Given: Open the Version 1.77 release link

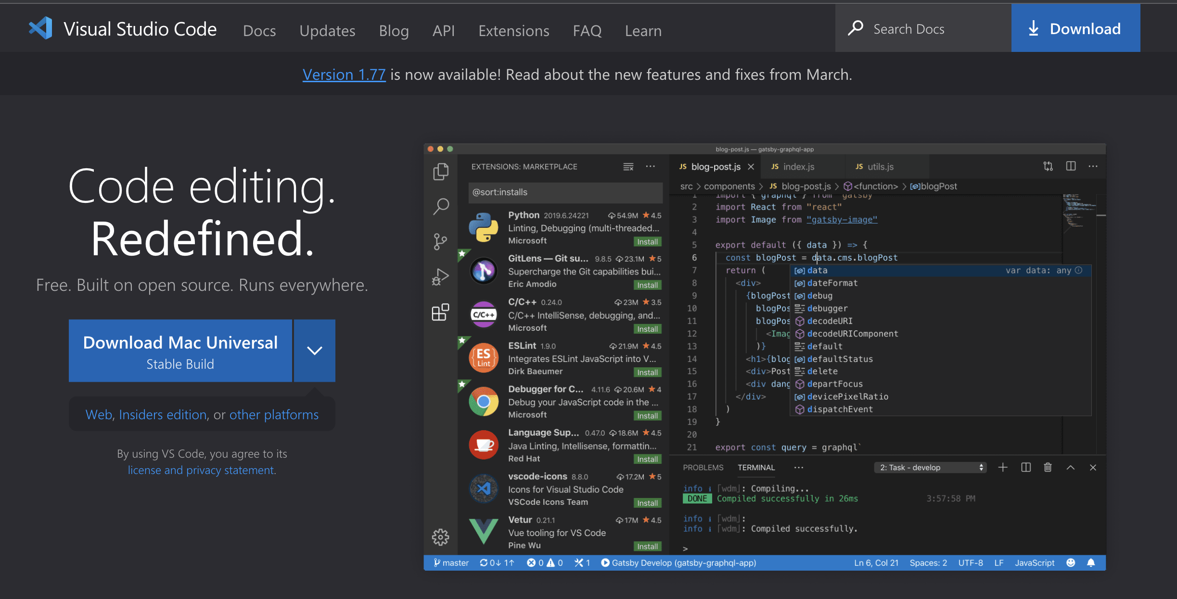Looking at the screenshot, I should pos(344,75).
